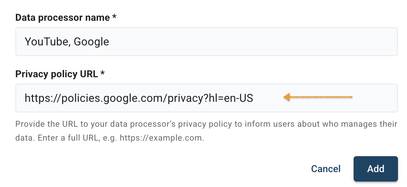Place cursor after "en-US" in URL field
This screenshot has height=187, width=407.
(254, 98)
